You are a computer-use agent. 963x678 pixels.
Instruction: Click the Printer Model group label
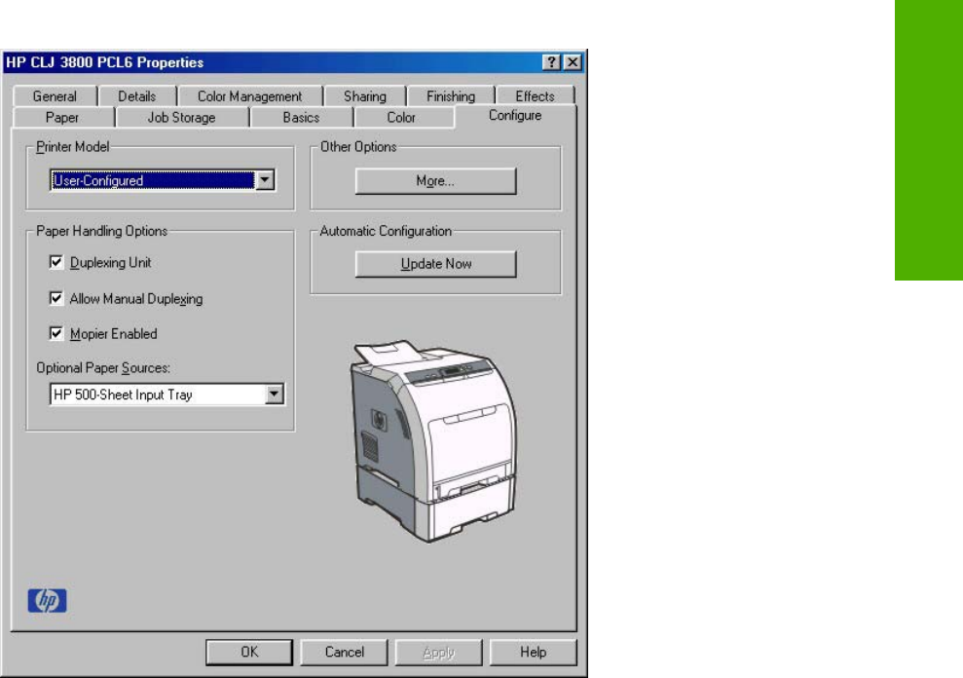pos(72,147)
